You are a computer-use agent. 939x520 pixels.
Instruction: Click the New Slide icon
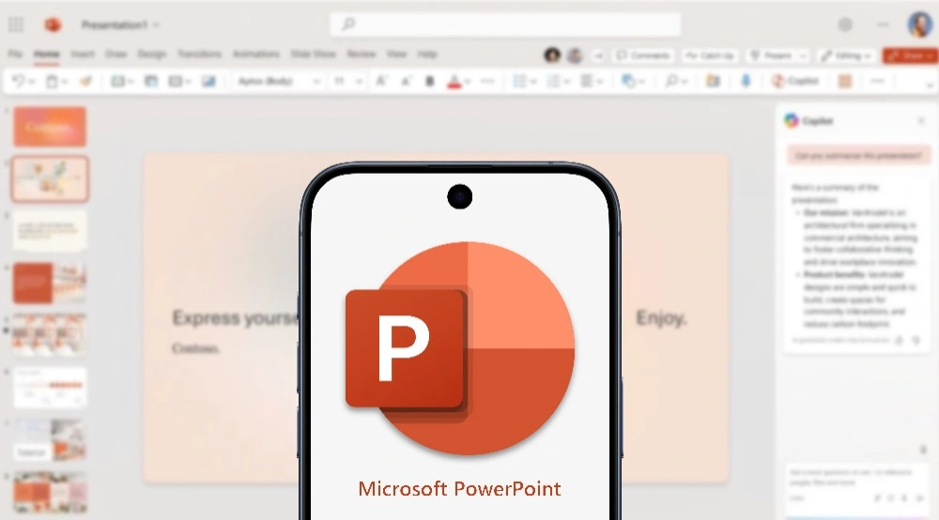click(117, 81)
